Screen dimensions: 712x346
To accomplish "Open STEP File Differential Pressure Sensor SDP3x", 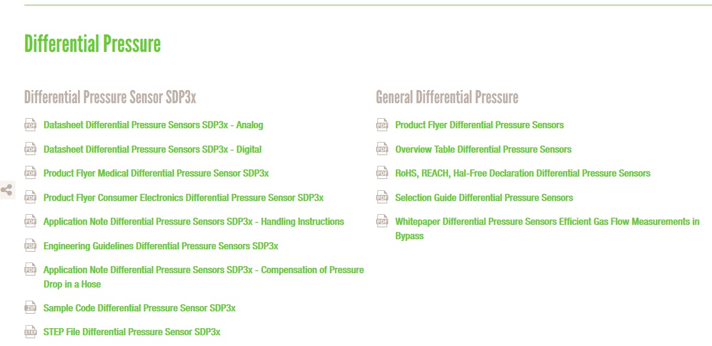I will 132,332.
